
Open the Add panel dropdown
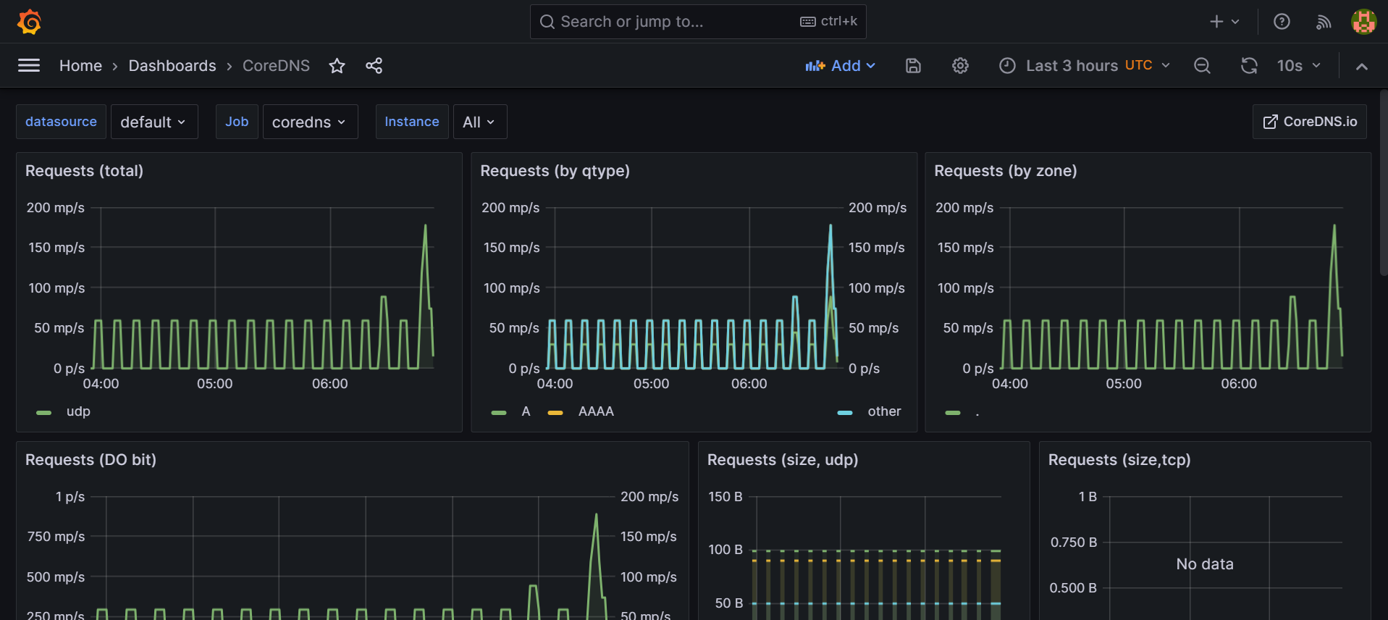click(840, 66)
